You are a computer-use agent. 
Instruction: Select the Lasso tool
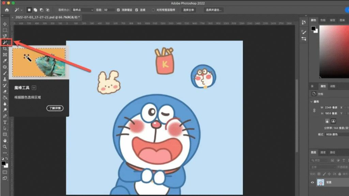(5, 36)
